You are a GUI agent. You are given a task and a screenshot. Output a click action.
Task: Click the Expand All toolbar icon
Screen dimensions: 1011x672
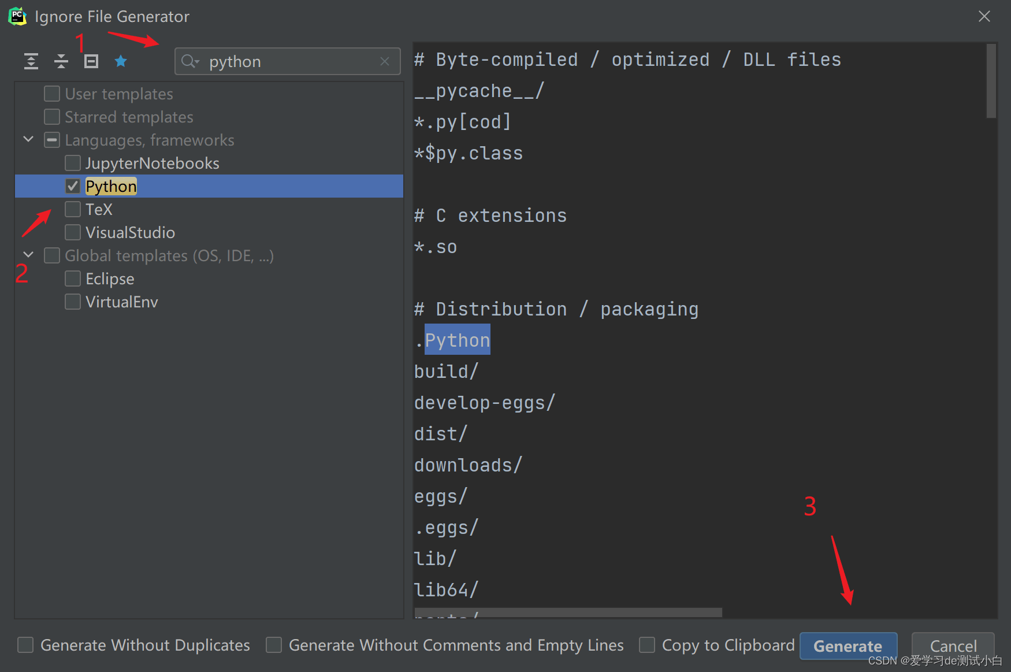tap(31, 61)
